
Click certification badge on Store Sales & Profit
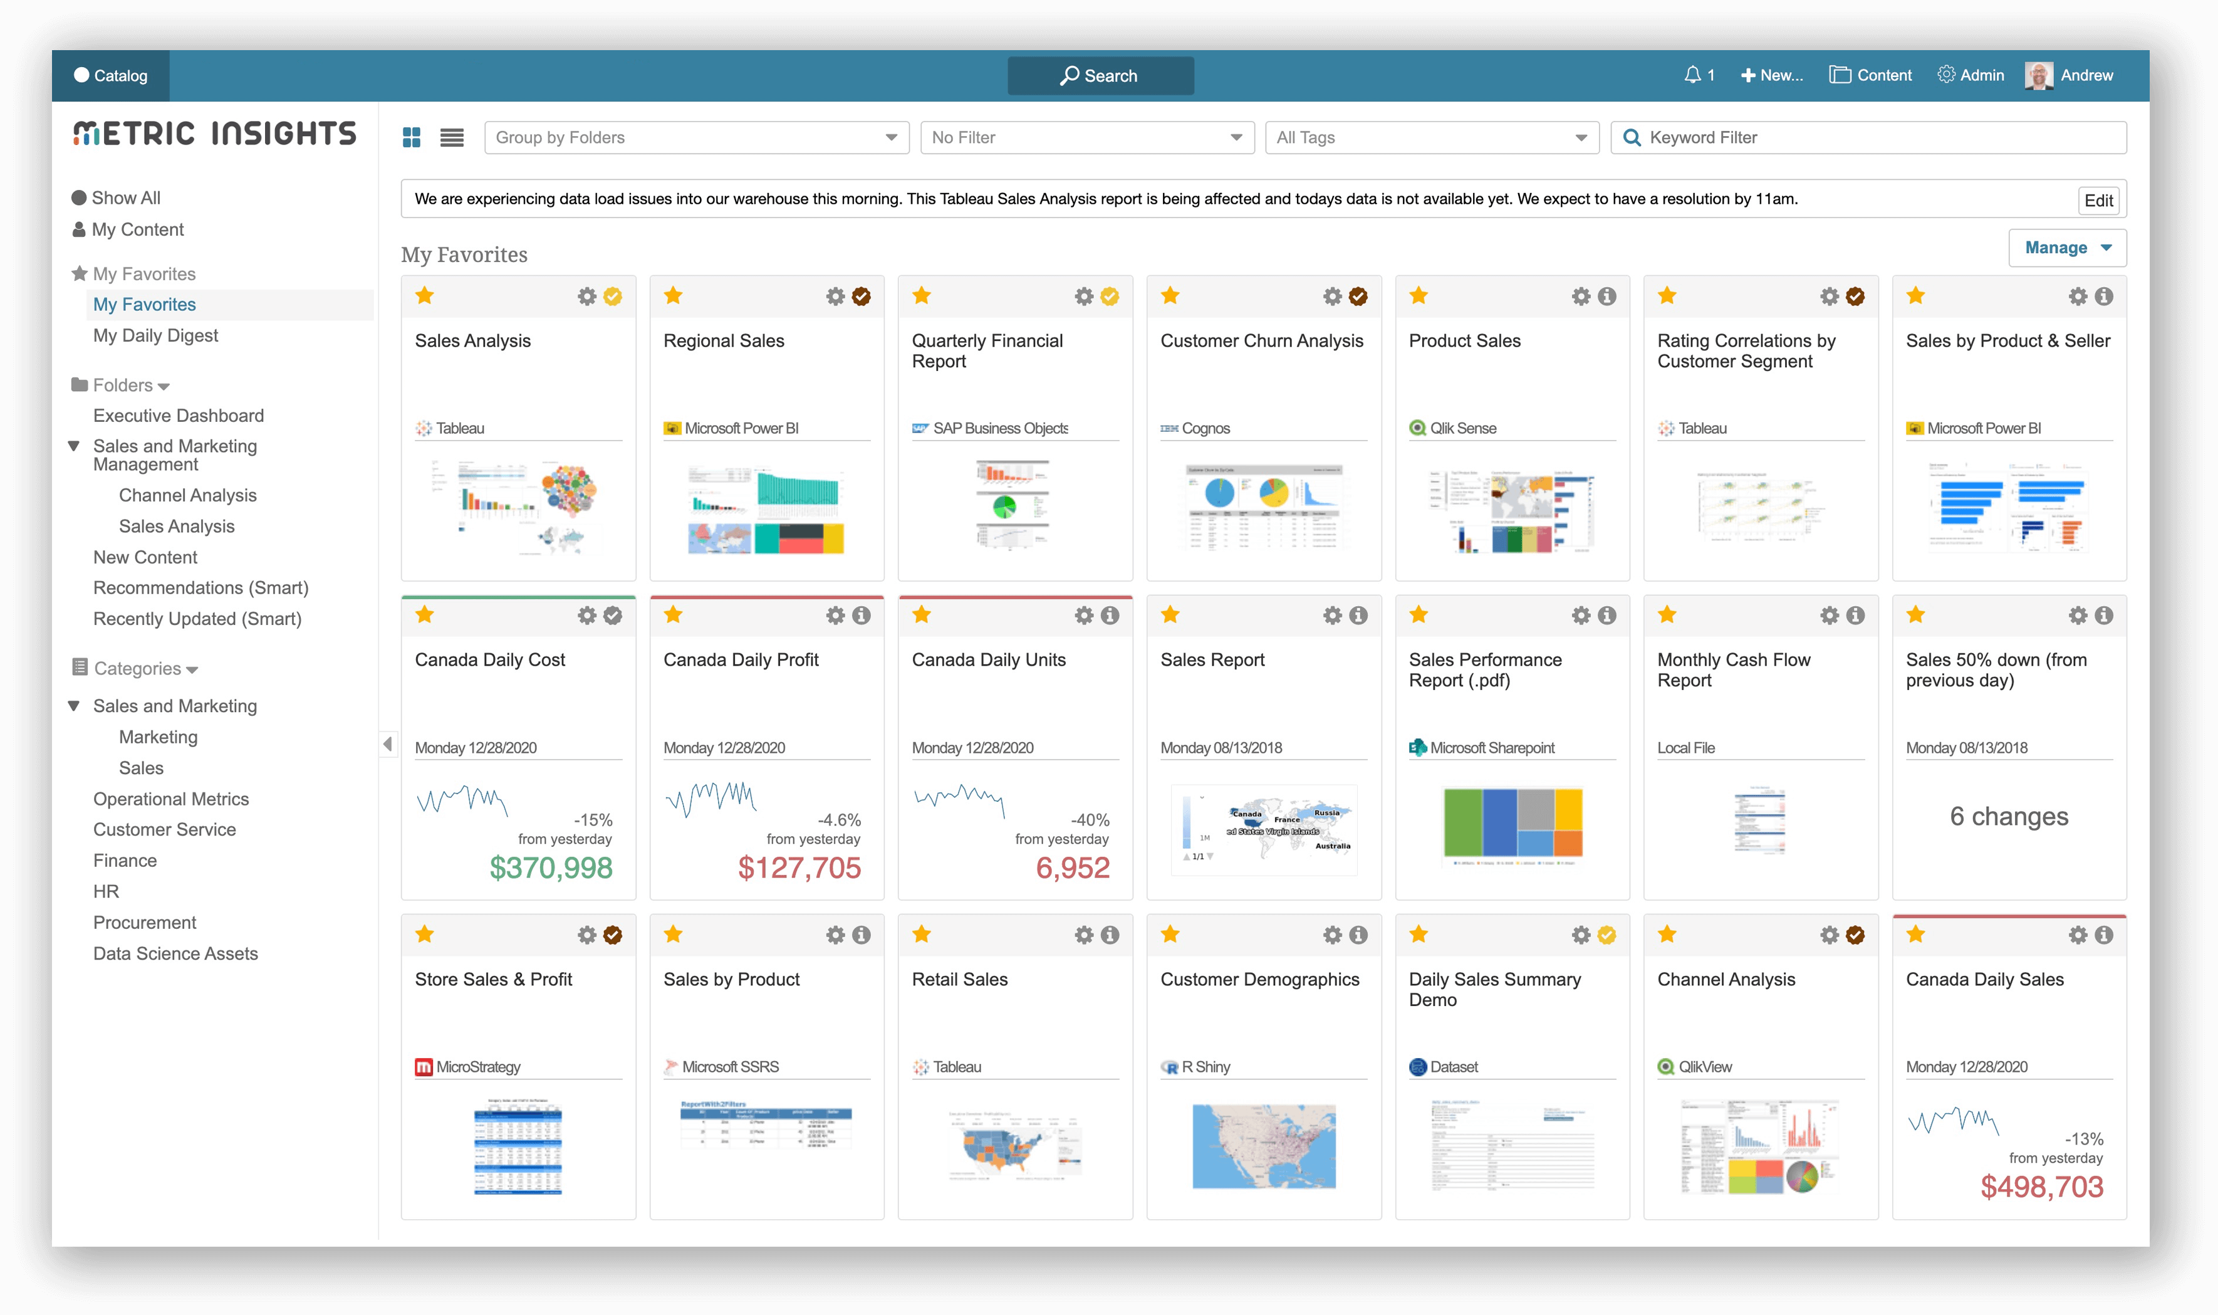612,935
